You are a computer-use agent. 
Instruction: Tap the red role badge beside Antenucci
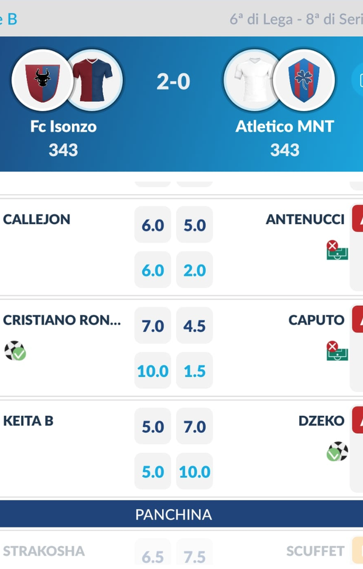coord(357,219)
